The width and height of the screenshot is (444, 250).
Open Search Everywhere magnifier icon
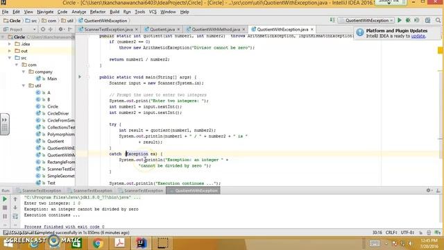pos(438,20)
